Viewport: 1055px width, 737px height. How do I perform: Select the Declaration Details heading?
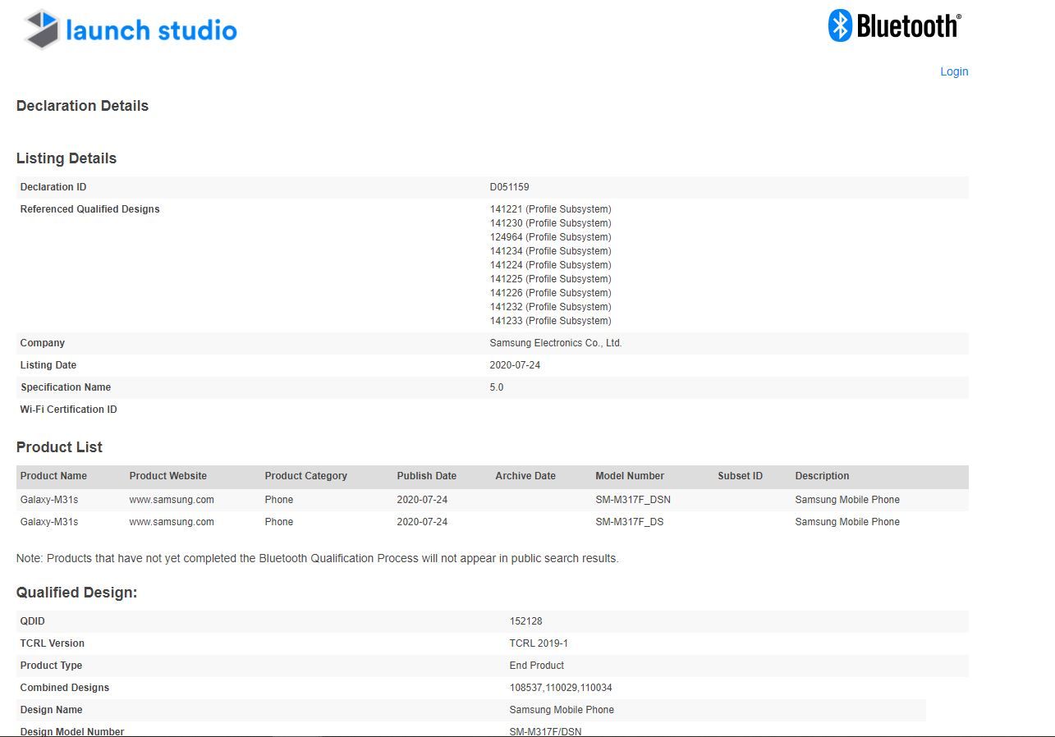(x=82, y=106)
